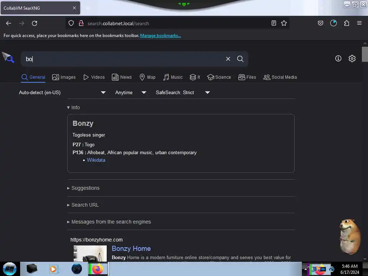Screen dimensions: 368x276
Task: Click the page vertical scrollbar thumb
Action: click(365, 54)
